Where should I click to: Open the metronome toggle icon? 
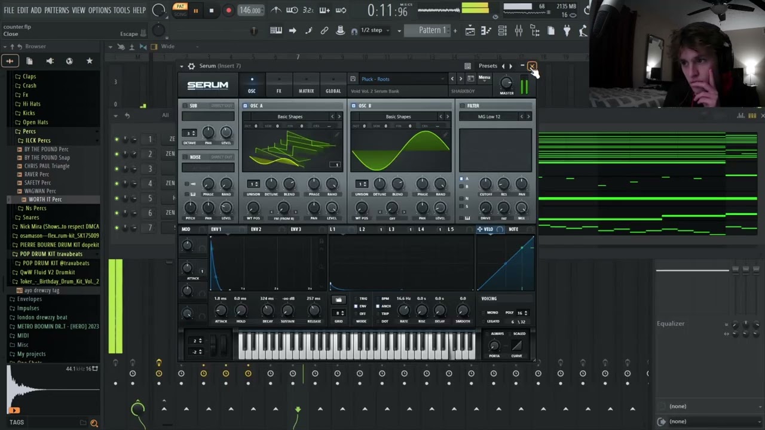(276, 10)
